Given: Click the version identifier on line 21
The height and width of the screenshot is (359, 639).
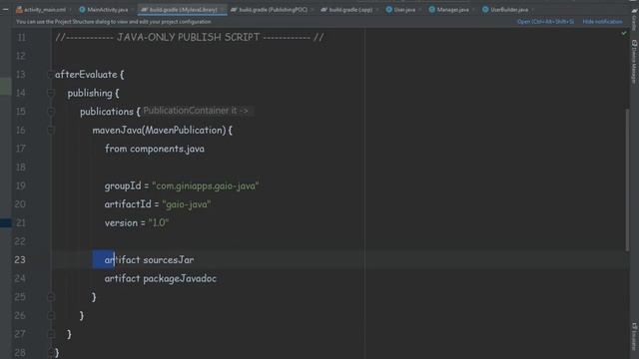Looking at the screenshot, I should coord(121,223).
